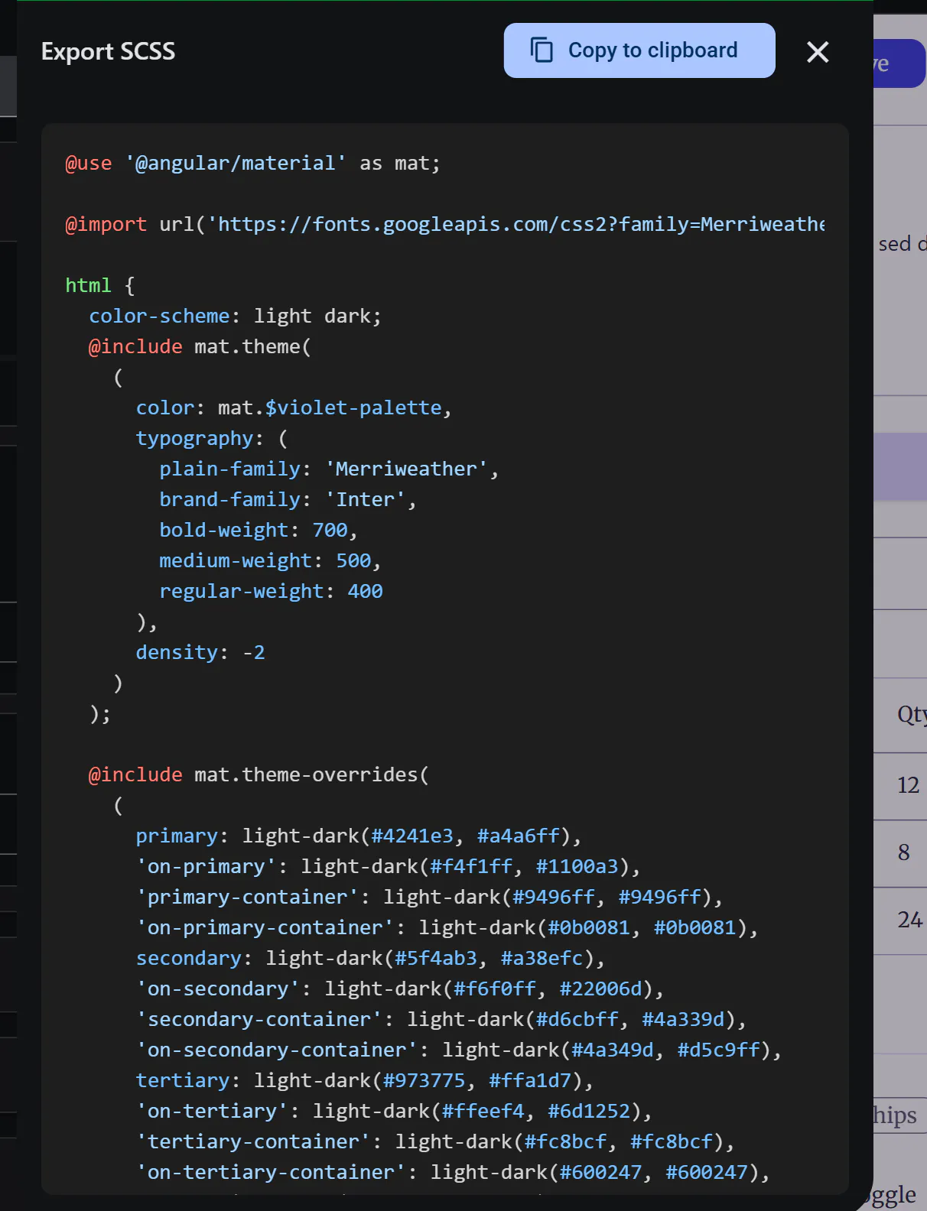The width and height of the screenshot is (927, 1211).
Task: Click the secondary light-dark(#5f4ab3, #a38efc) line
Action: (x=370, y=958)
